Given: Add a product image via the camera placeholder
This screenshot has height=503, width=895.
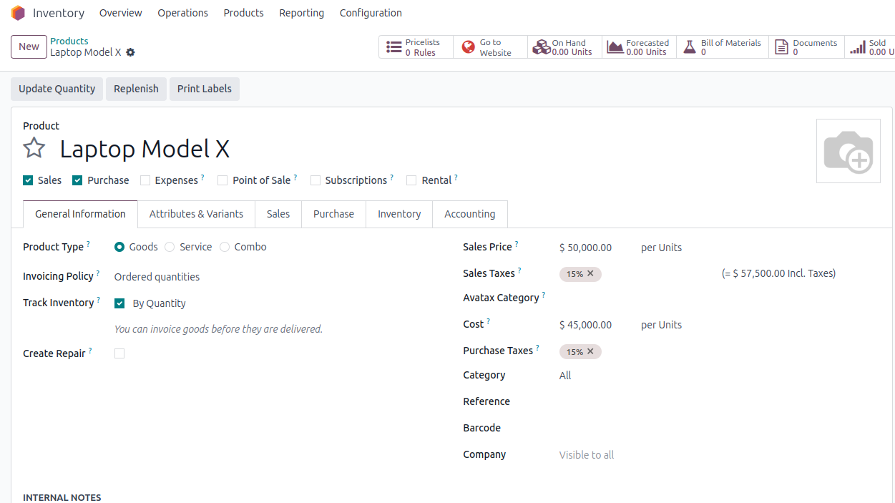Looking at the screenshot, I should pyautogui.click(x=848, y=151).
